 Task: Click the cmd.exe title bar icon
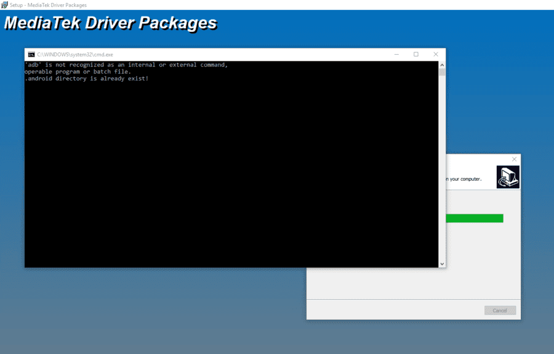point(31,54)
